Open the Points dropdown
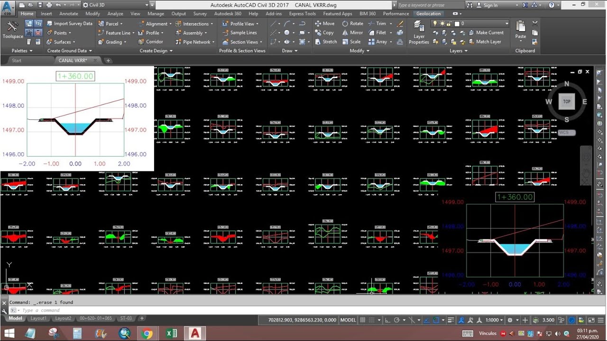Screen dimensions: 607x341 pyautogui.click(x=59, y=33)
